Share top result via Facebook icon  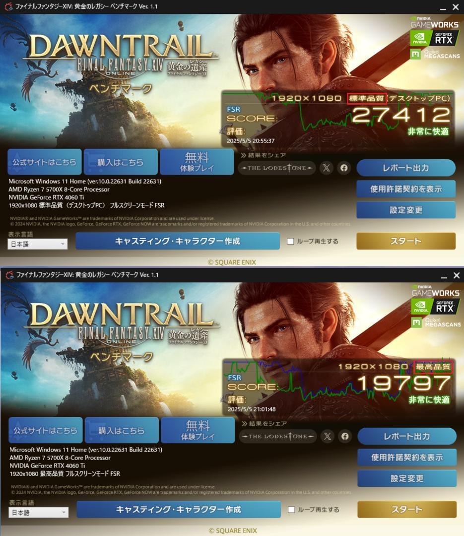344,168
